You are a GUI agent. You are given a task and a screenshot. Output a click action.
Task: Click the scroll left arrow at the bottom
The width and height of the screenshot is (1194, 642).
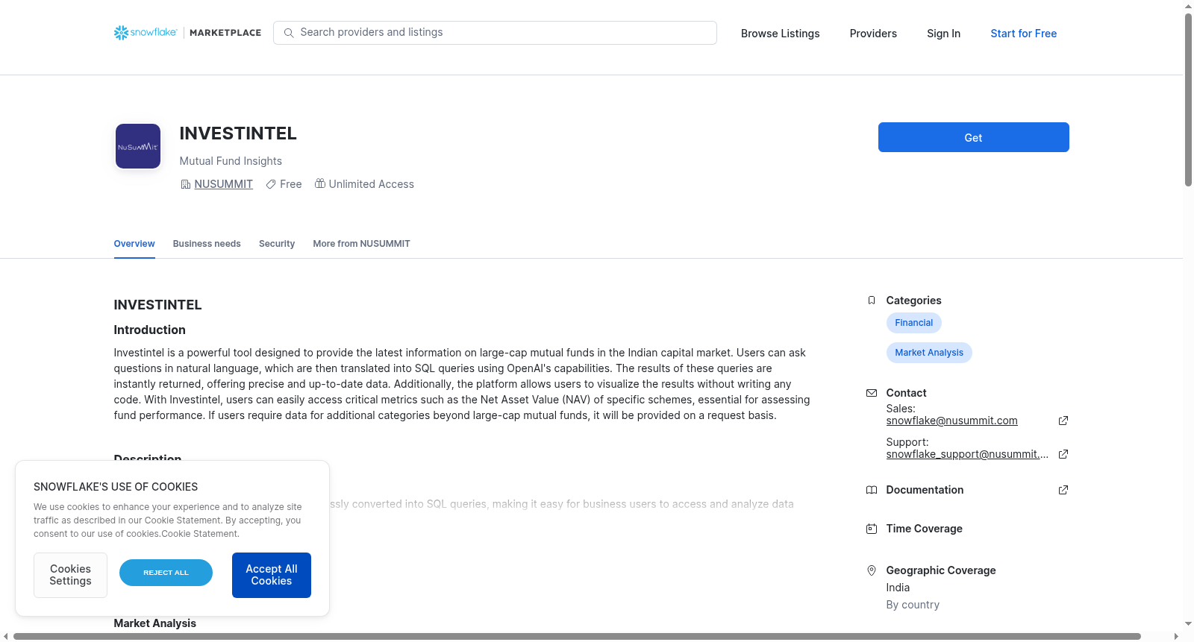click(6, 636)
